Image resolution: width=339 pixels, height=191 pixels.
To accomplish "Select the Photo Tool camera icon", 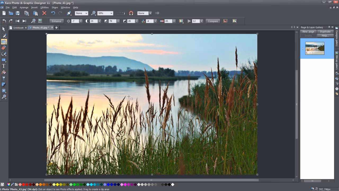I will (x=4, y=41).
